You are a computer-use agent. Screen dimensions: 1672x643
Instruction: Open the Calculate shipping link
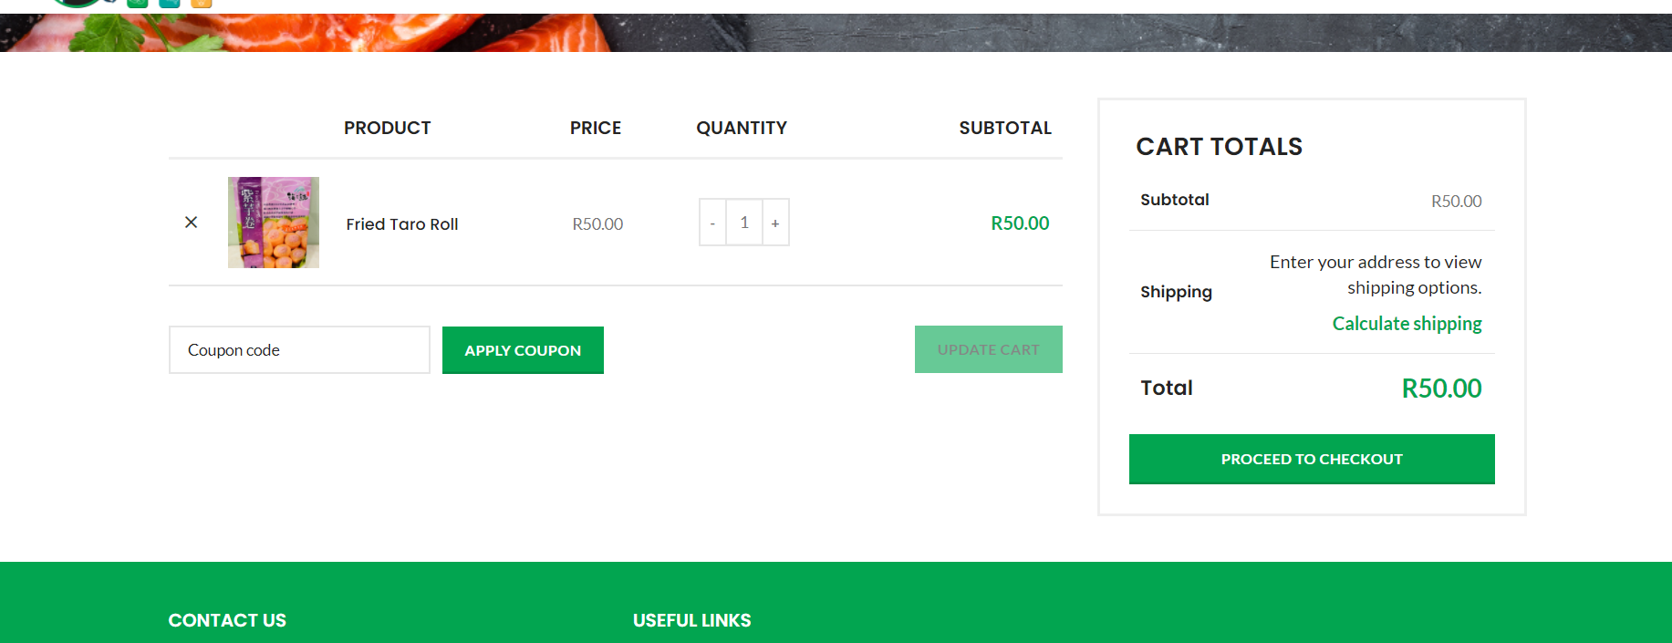click(x=1407, y=324)
